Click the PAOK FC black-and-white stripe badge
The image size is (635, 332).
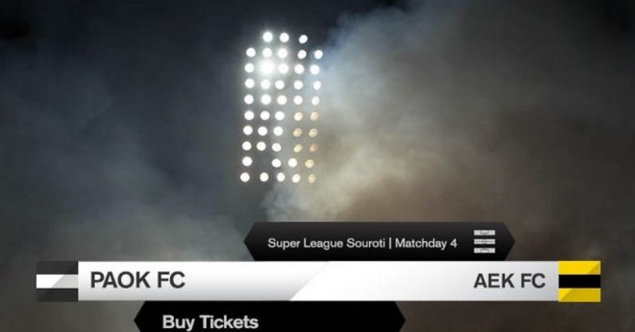57,281
